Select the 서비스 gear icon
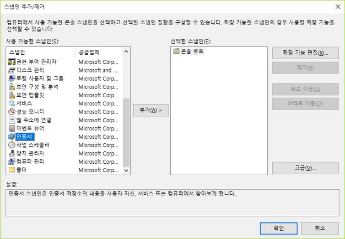The image size is (345, 239). pyautogui.click(x=11, y=103)
